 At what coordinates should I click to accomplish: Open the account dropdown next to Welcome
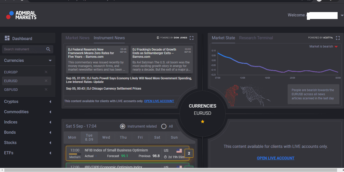pyautogui.click(x=342, y=15)
